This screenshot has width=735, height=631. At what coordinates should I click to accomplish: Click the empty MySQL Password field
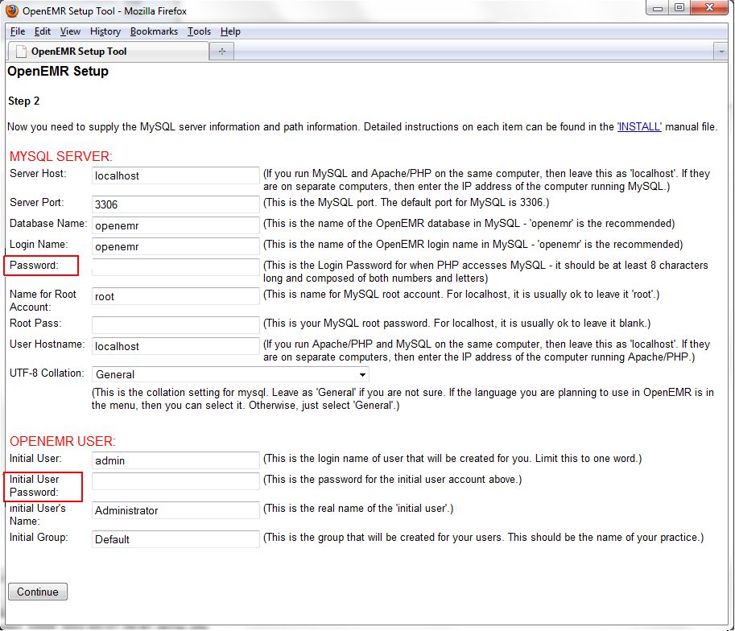(x=175, y=267)
